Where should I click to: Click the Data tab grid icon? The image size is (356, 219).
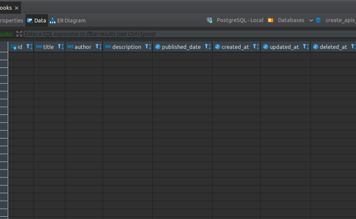(x=30, y=21)
